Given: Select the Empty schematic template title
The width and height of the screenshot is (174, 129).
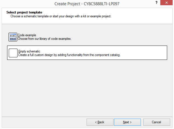Looking at the screenshot, I should point(29,51).
